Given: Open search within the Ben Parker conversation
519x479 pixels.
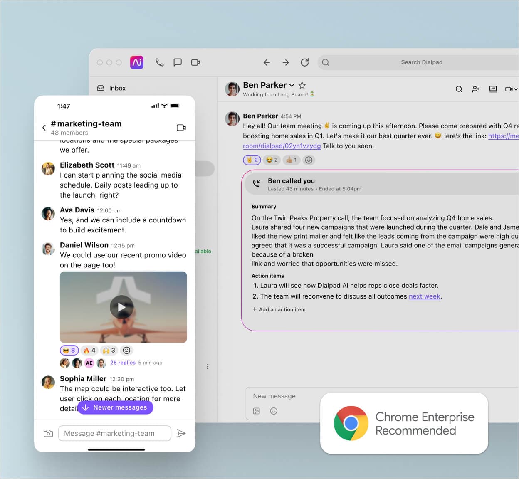Looking at the screenshot, I should click(459, 89).
